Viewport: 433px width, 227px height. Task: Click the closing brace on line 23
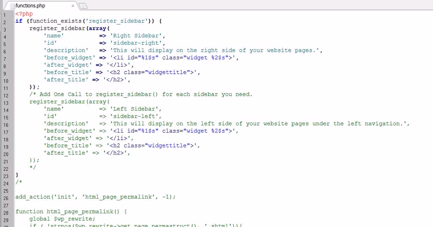[x=17, y=175]
